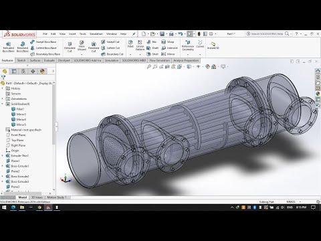Select the Rib tool

tap(152, 42)
